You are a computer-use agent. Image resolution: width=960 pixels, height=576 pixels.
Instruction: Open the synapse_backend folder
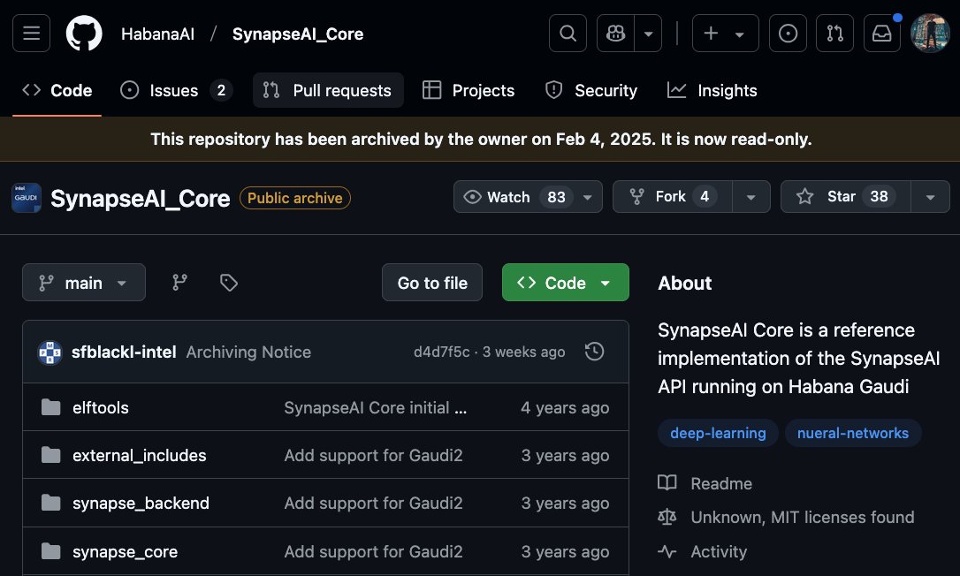(x=141, y=504)
